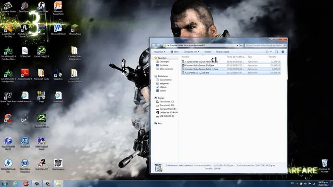The image size is (333, 187).
Task: Open Microsoft Word desktop shortcut
Action: [58, 30]
